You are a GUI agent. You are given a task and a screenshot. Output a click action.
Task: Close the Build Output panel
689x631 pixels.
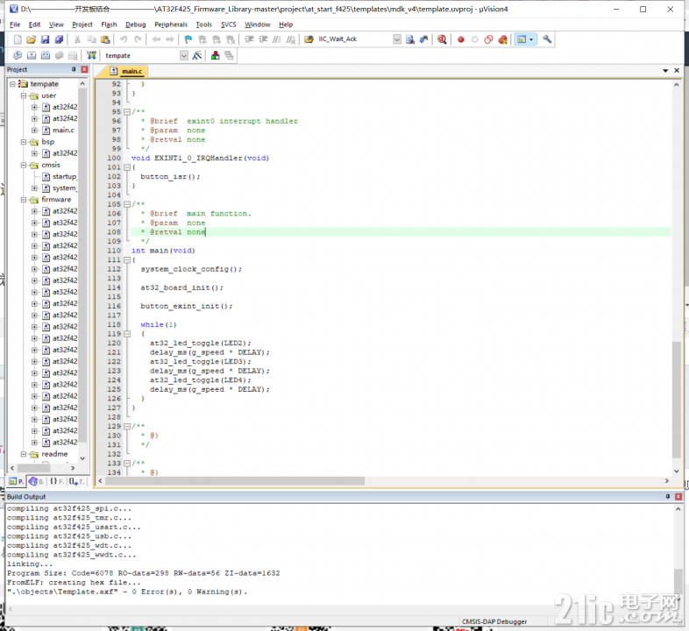pyautogui.click(x=678, y=497)
